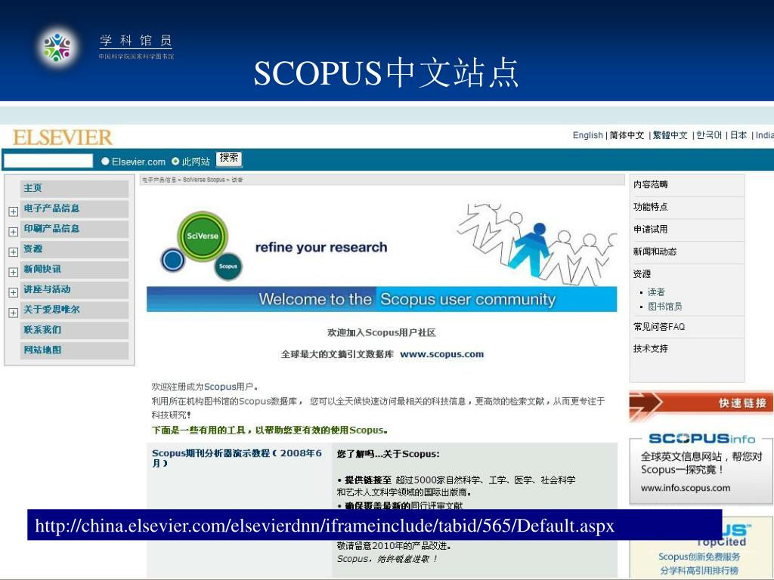The height and width of the screenshot is (580, 774).
Task: Expand the 印刷产品信息 menu item
Action: [14, 232]
